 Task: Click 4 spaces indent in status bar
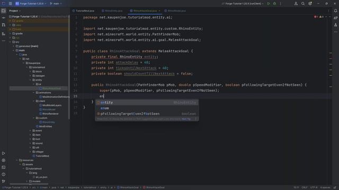tap(325, 187)
